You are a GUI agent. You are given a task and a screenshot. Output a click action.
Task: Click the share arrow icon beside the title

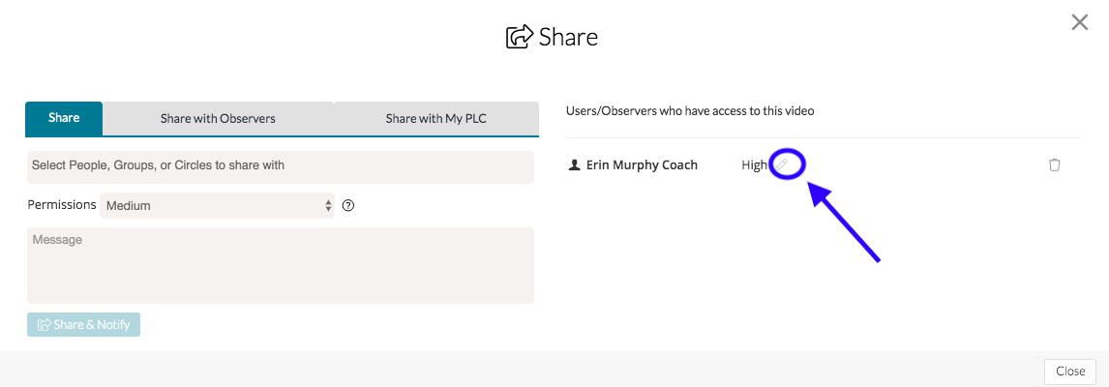pyautogui.click(x=520, y=38)
